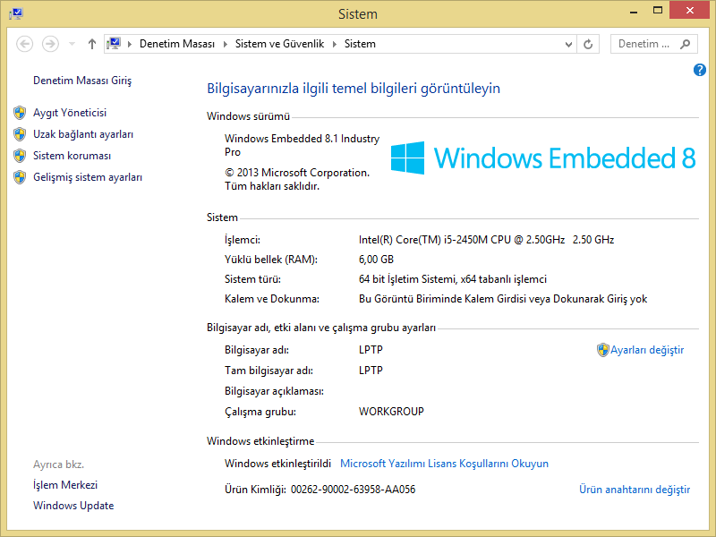Expand the arrow after Sistem ve Güvenlik

pyautogui.click(x=335, y=44)
